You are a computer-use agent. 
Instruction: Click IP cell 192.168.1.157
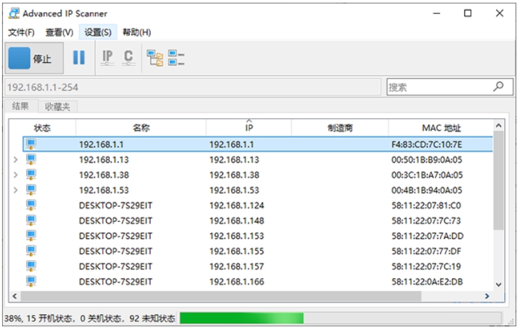pos(237,266)
